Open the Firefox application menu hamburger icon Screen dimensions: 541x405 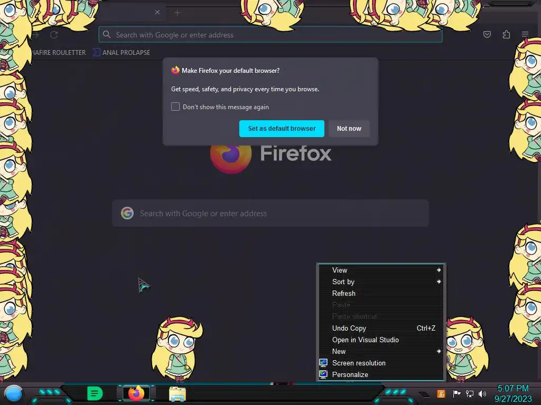click(x=525, y=34)
